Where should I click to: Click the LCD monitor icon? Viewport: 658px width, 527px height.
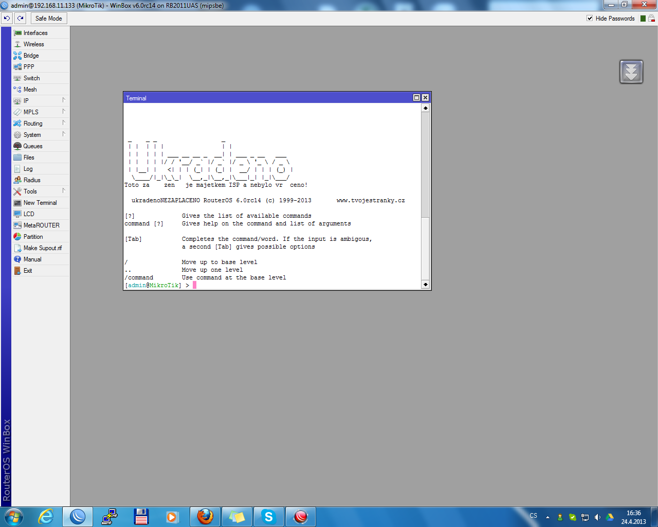tap(17, 214)
